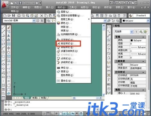The image size is (151, 116).
Task: Expand the 图层工具(O) submenu arrow
Action: click(89, 19)
